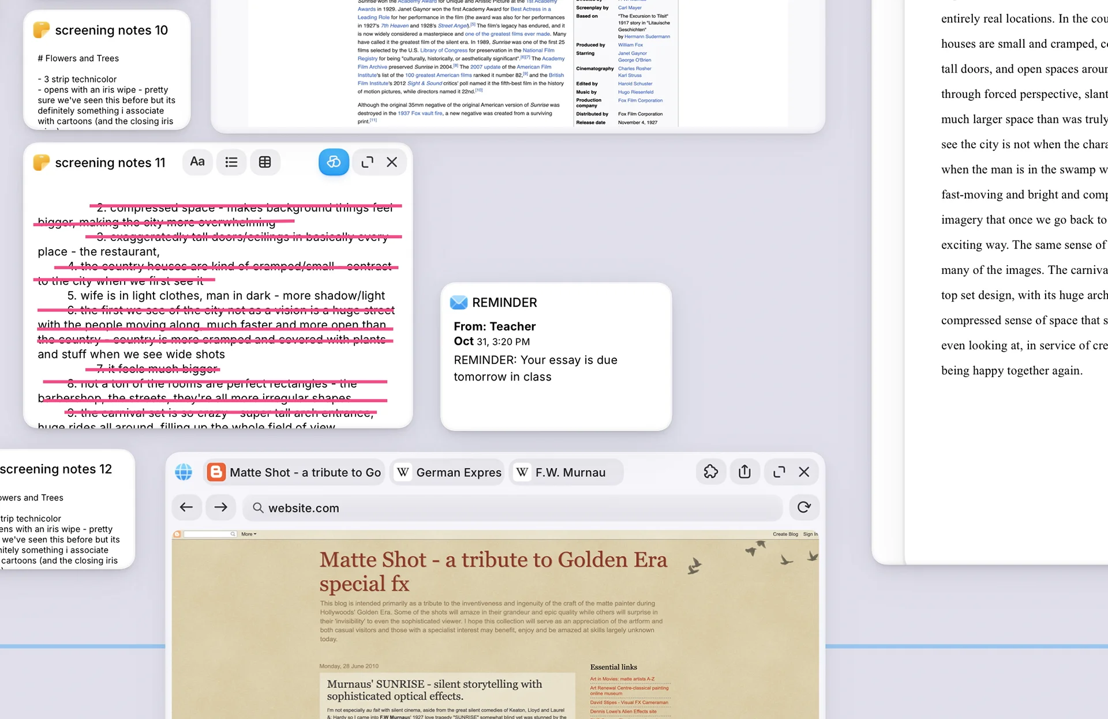The image size is (1108, 719).
Task: Open the More dropdown in blog navbar
Action: [249, 534]
